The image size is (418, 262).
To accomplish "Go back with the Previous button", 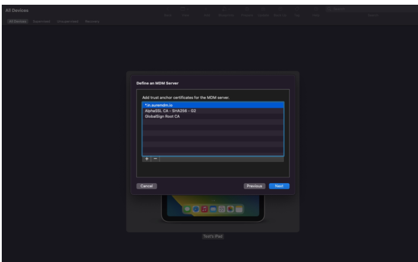I will (254, 186).
